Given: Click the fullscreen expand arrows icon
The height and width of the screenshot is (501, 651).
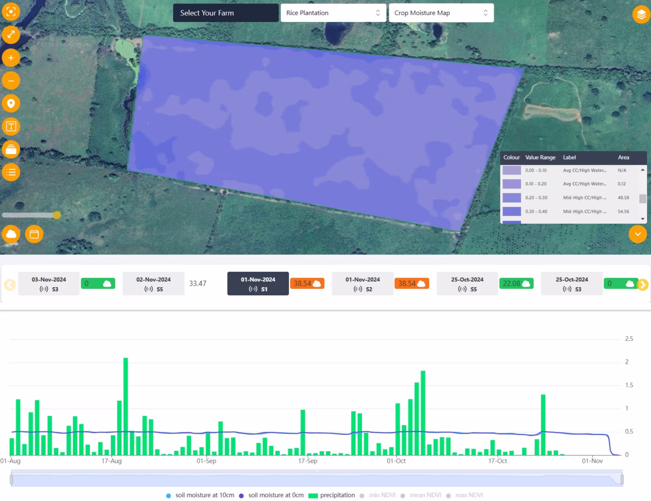Looking at the screenshot, I should coord(11,35).
